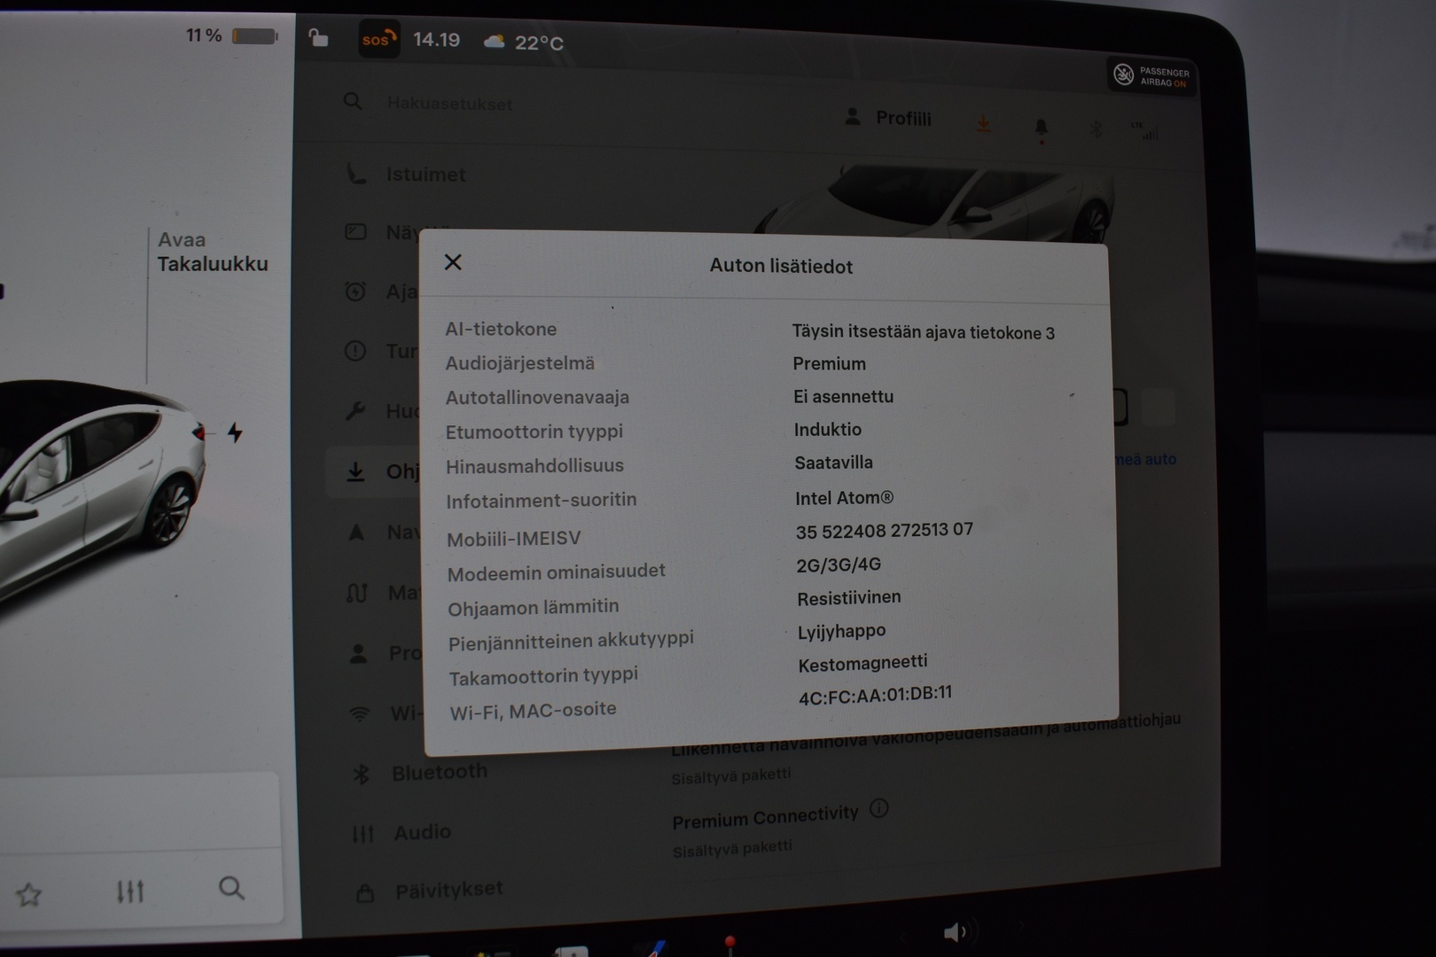Tap 'Täysin itsestään ajava tietokone 3' value
This screenshot has width=1436, height=957.
tap(924, 332)
